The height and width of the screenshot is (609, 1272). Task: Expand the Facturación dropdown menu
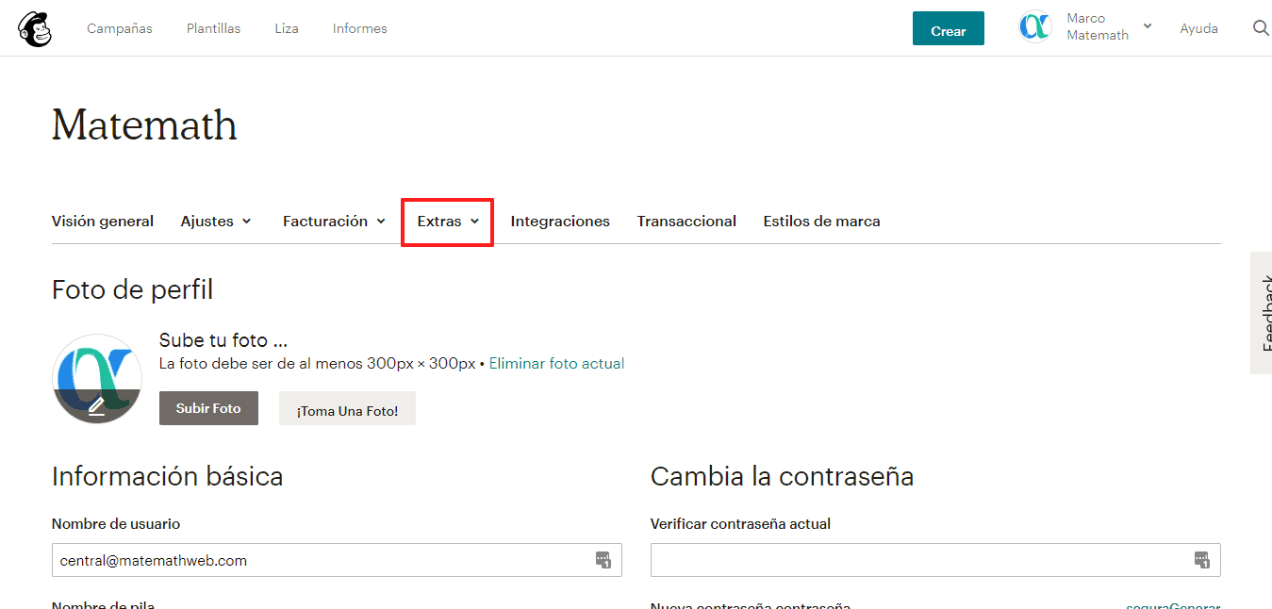pos(334,222)
